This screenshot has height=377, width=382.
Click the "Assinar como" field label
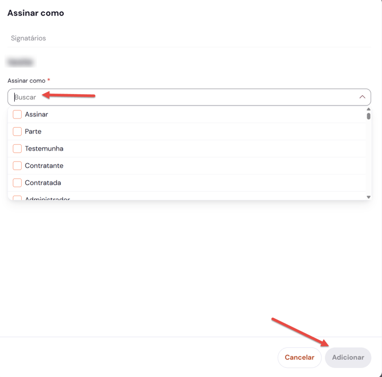(26, 80)
